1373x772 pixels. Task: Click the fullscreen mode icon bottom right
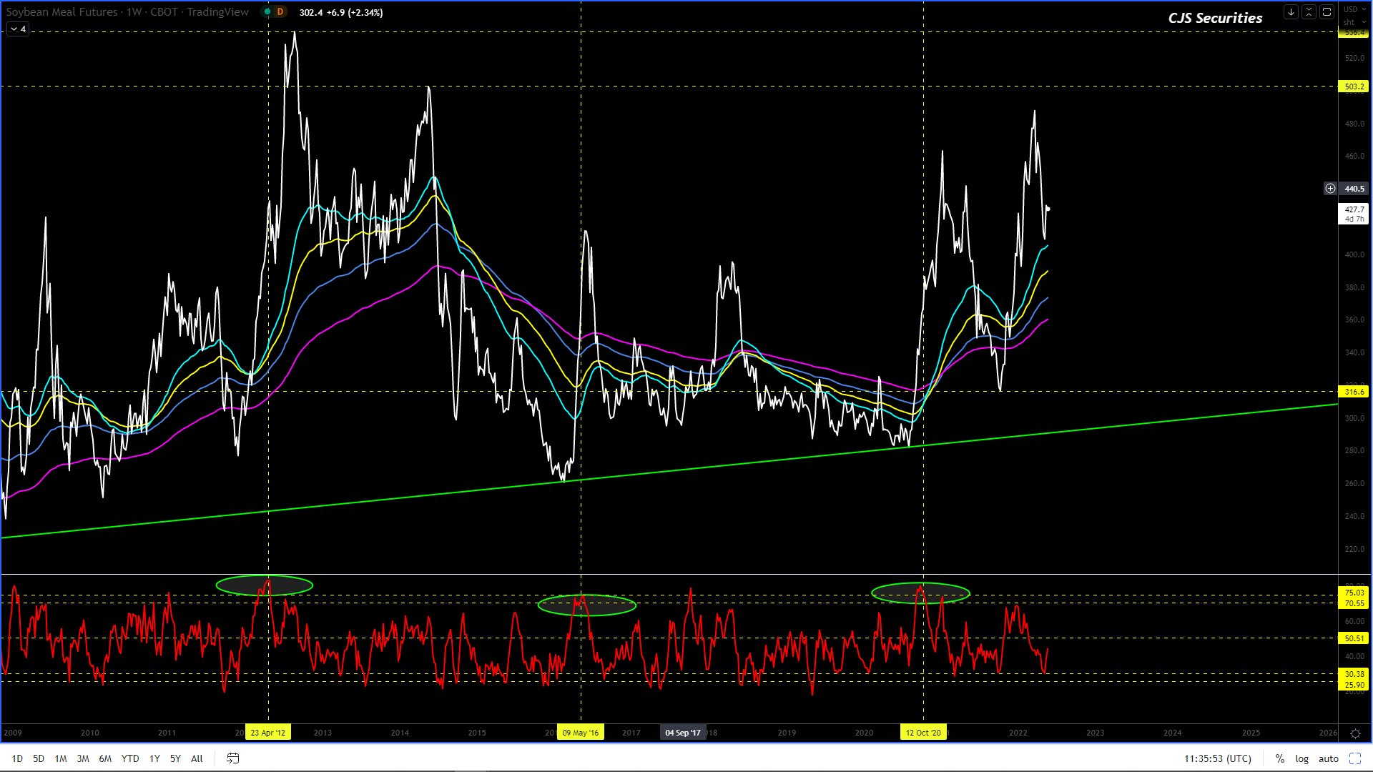coord(1355,758)
